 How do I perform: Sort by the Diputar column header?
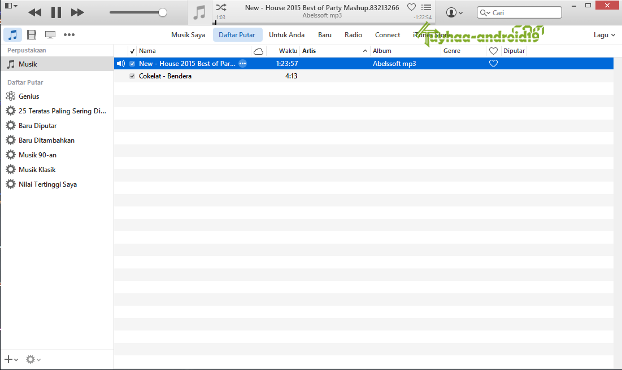(x=514, y=51)
